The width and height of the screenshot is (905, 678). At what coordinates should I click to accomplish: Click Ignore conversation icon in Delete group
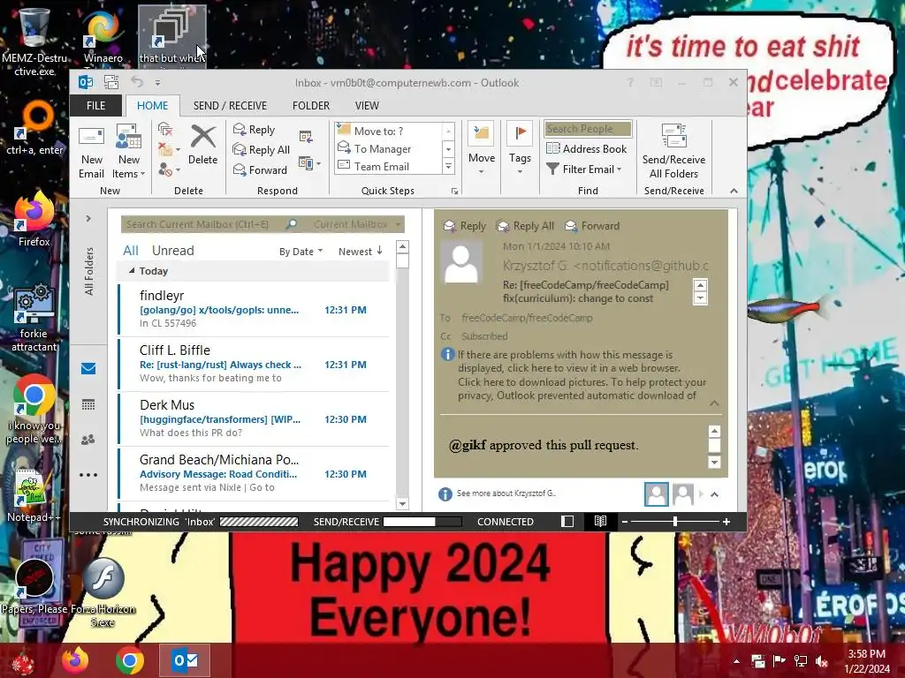[x=165, y=130]
